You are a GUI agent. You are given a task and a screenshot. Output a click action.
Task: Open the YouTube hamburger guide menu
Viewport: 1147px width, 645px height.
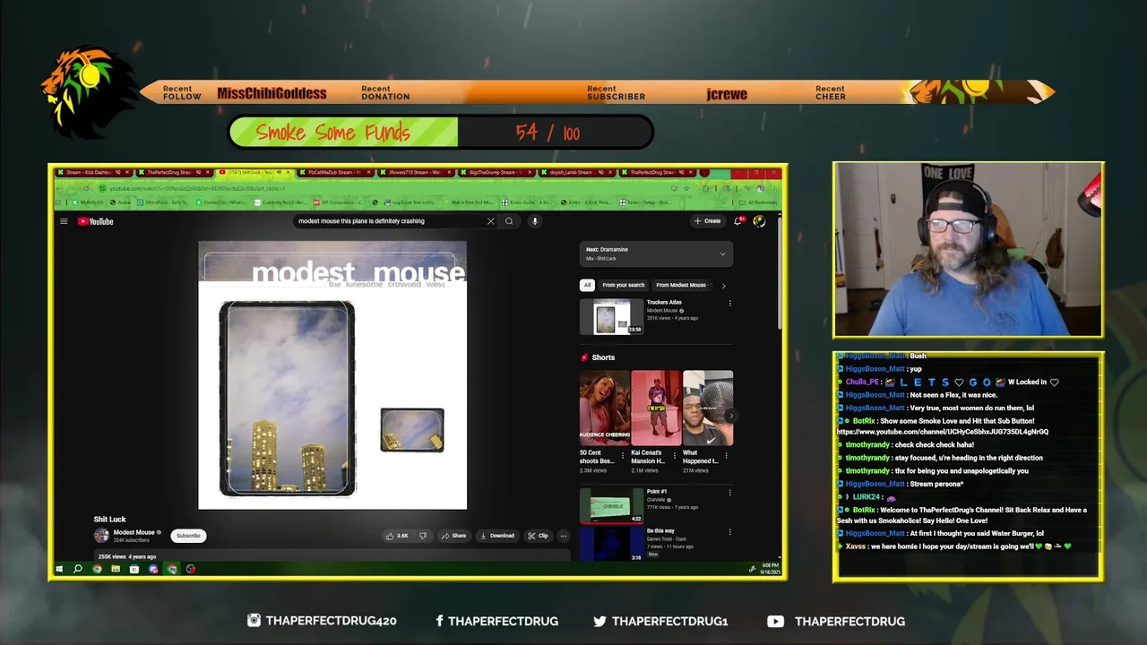tap(64, 221)
